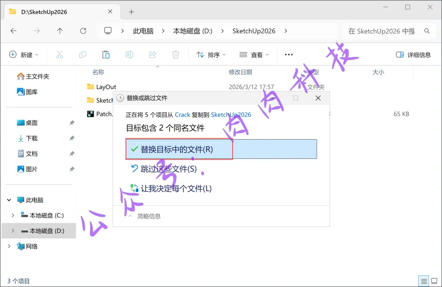The image size is (442, 287).
Task: Click the monitor icon in address bar
Action: point(108,31)
